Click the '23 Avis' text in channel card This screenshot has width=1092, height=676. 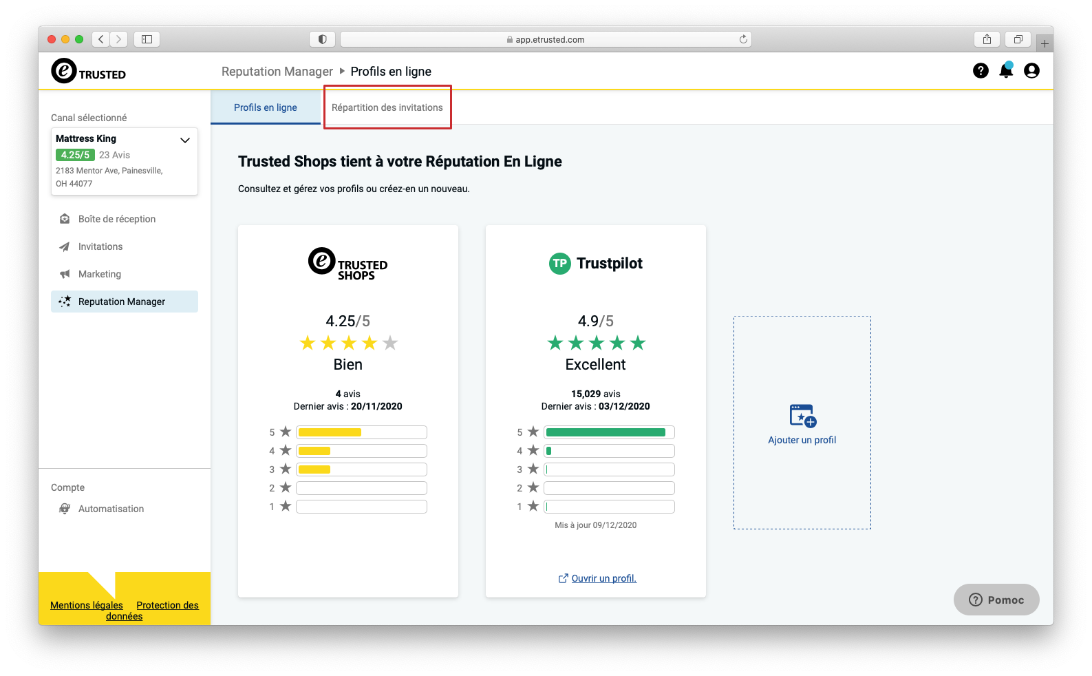(114, 155)
